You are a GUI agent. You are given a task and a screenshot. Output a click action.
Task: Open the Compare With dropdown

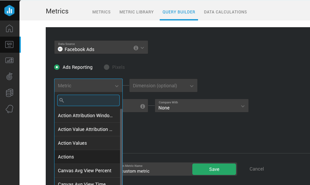pos(201,105)
